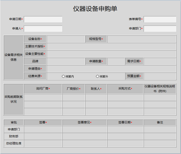Click the 品牌 value cell
181x154 pixels.
tap(66, 61)
